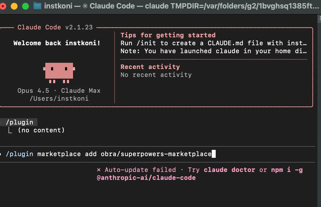The width and height of the screenshot is (321, 207).
Task: Click the folder icon in the title bar
Action: coord(37,6)
